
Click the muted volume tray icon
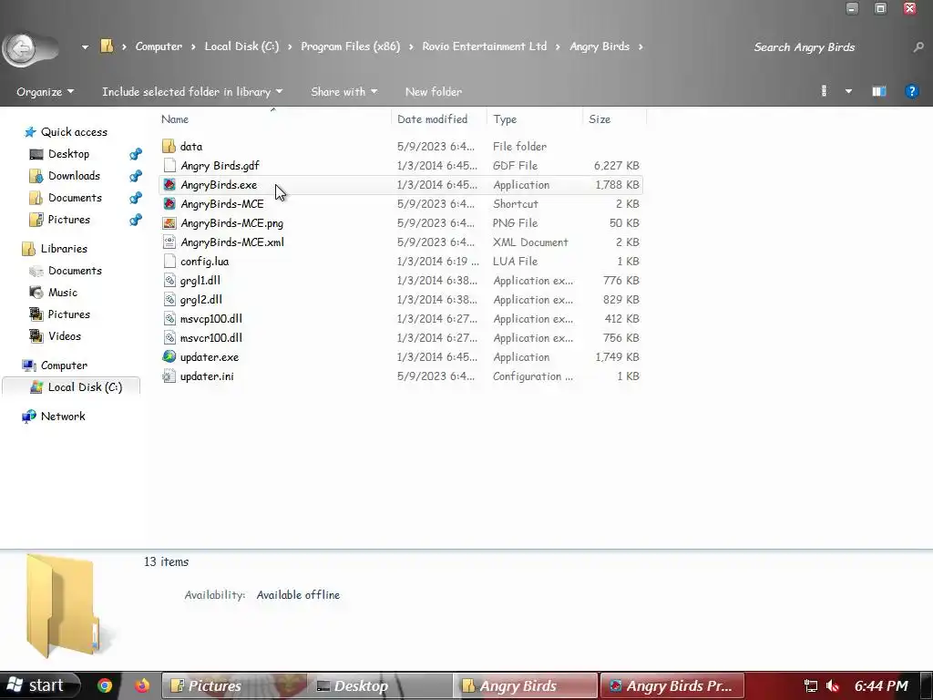tap(833, 686)
